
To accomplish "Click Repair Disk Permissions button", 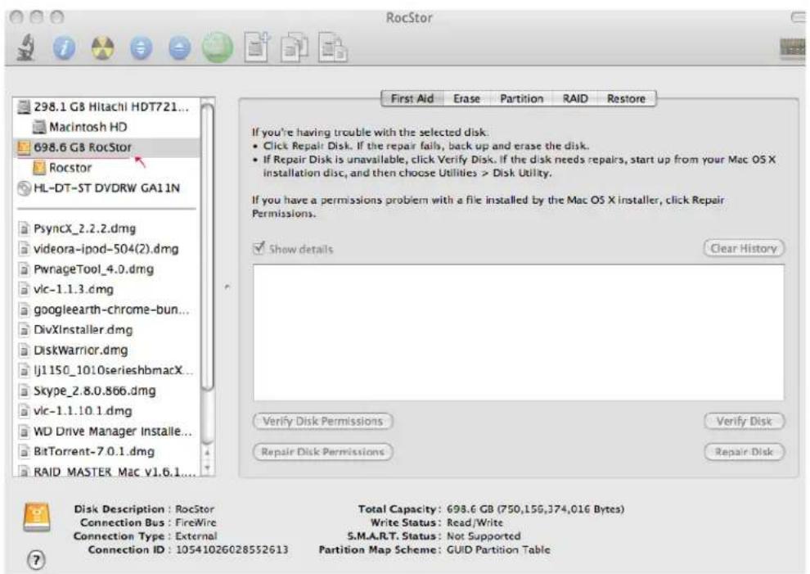I will [323, 452].
